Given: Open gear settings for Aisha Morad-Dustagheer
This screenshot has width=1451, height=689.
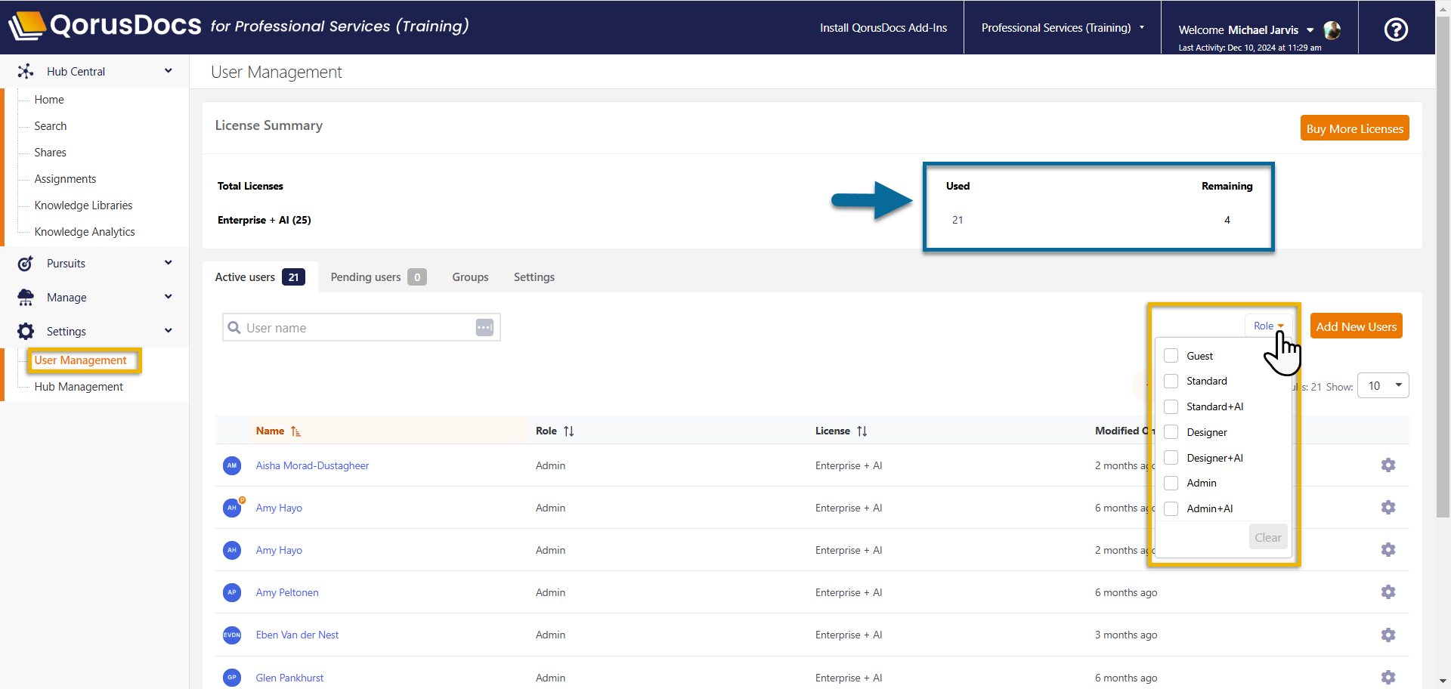Looking at the screenshot, I should [x=1388, y=465].
